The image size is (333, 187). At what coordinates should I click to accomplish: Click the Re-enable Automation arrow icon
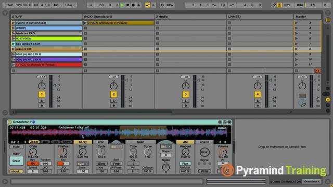153,5
